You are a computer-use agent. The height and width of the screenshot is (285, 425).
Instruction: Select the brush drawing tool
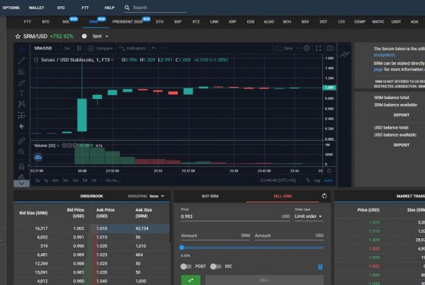coord(22,83)
